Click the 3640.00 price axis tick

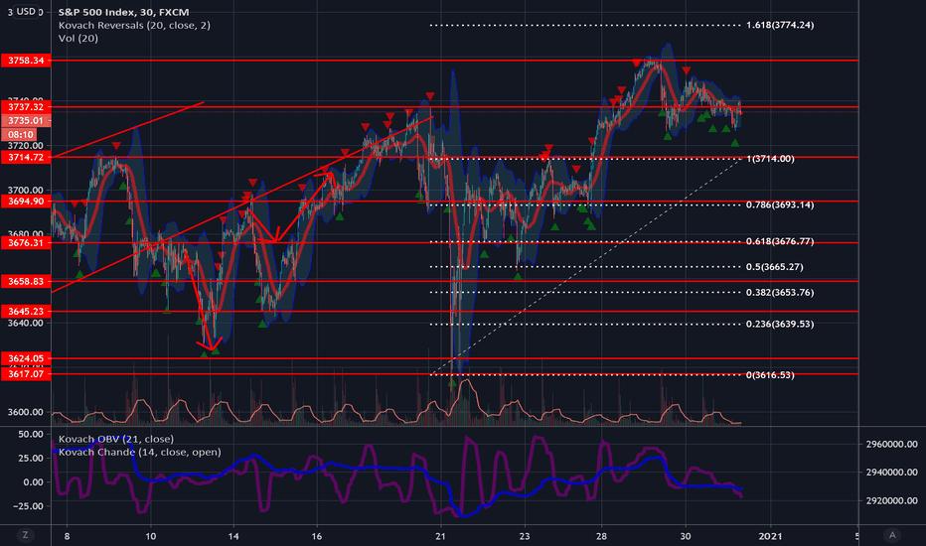[x=26, y=323]
